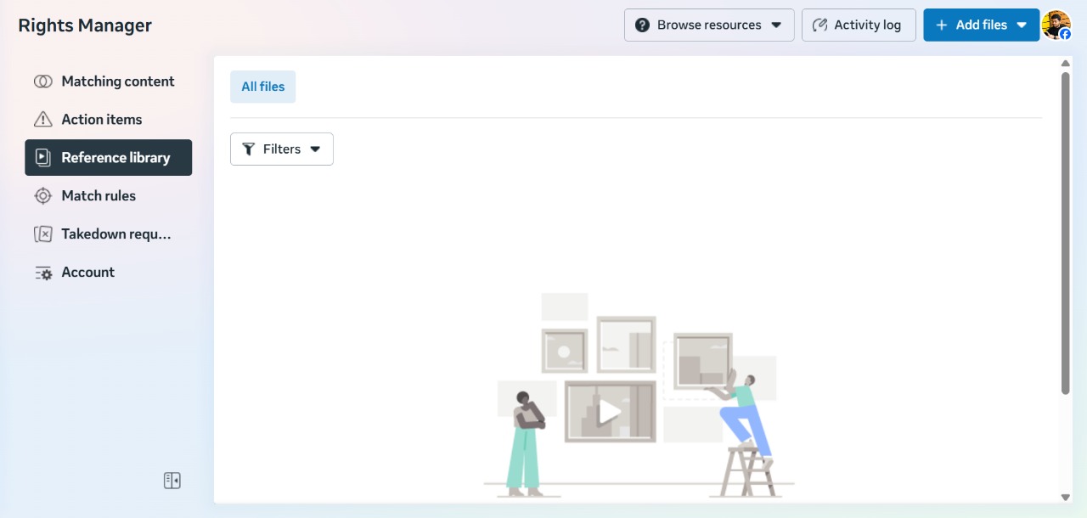Viewport: 1087px width, 518px height.
Task: Open the profile avatar menu
Action: pyautogui.click(x=1056, y=25)
